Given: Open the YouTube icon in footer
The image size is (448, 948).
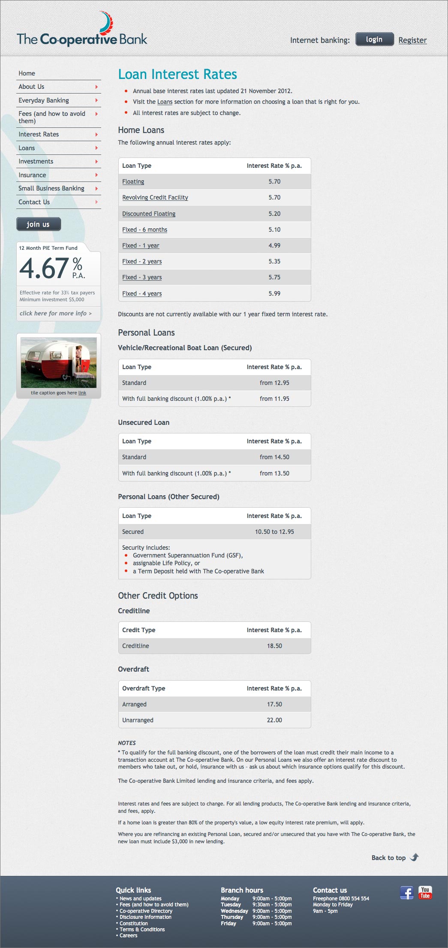Looking at the screenshot, I should tap(425, 893).
